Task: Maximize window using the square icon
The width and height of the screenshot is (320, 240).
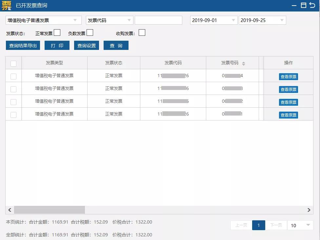Action: pyautogui.click(x=304, y=5)
